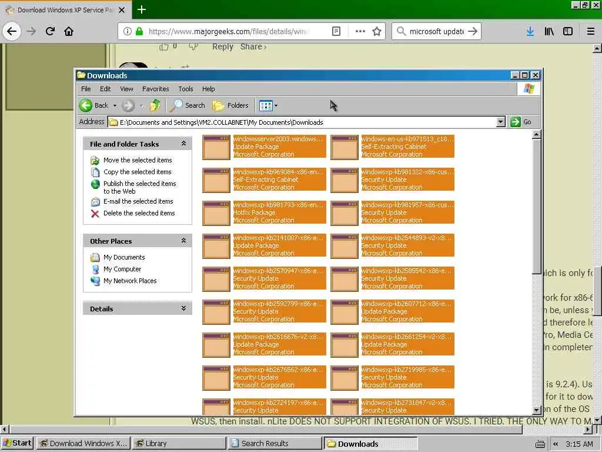Viewport: 602px width, 452px height.
Task: Open the Edit menu
Action: pyautogui.click(x=105, y=89)
